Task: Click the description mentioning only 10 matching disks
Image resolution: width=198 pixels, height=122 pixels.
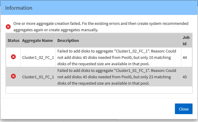Action: [118, 57]
